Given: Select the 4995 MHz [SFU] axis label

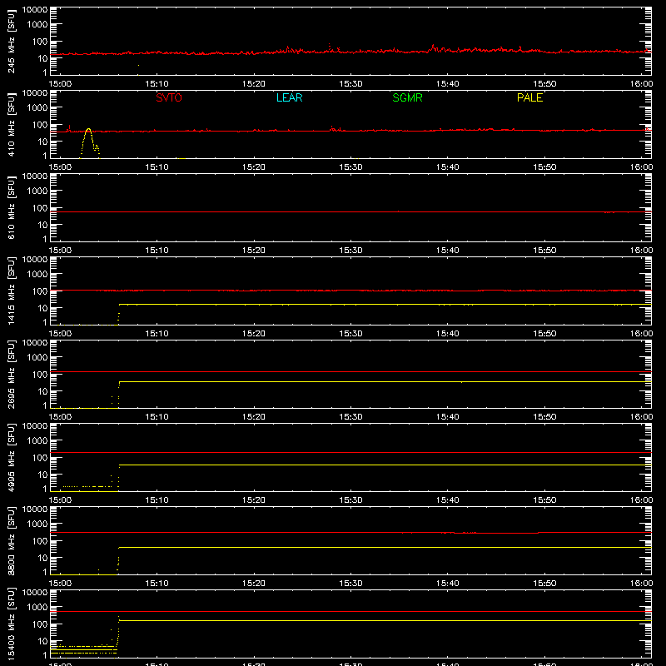Looking at the screenshot, I should click(12, 457).
